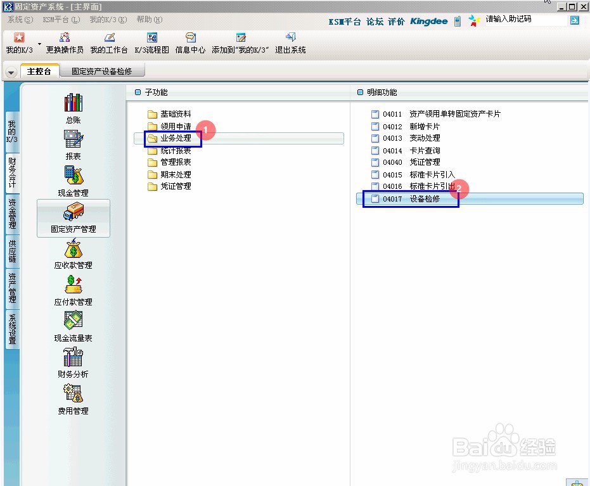Select the 系统设置 vertical side tab

coord(13,329)
